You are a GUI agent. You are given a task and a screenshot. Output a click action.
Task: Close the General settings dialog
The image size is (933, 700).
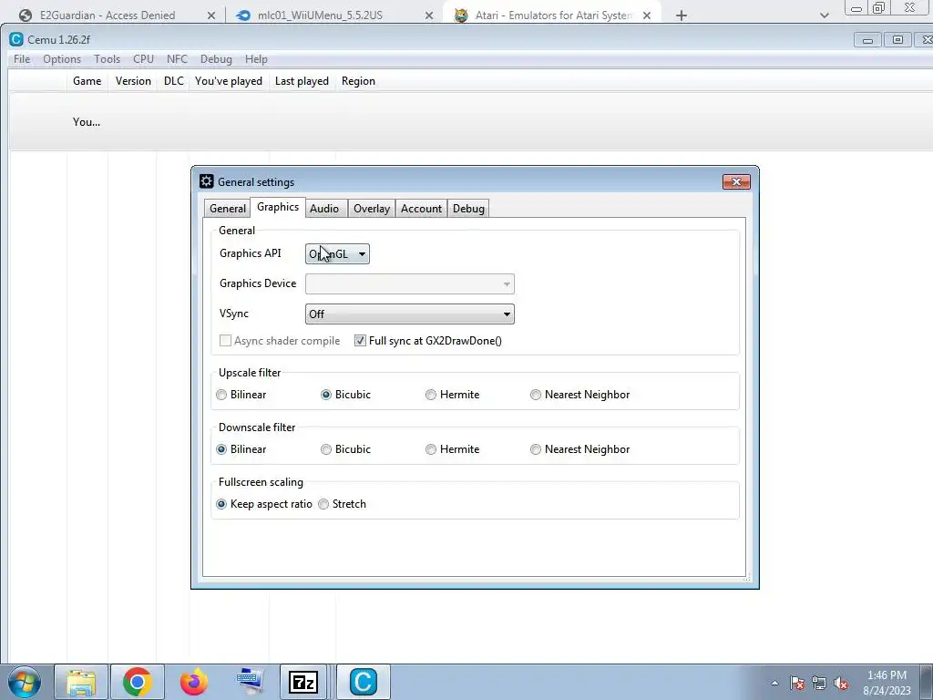coord(736,181)
